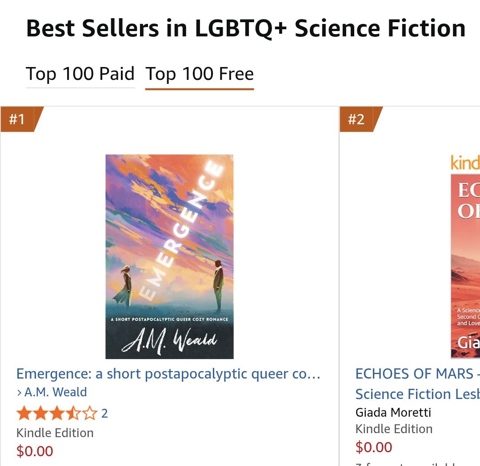Screen dimensions: 480x466
Task: Click the #2 rank badge
Action: pyautogui.click(x=356, y=119)
